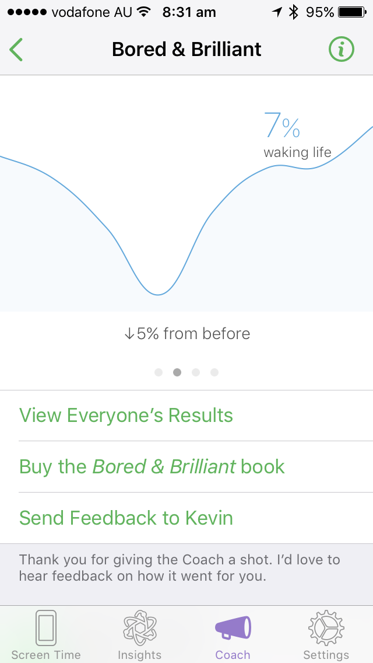Open the Insights atom icon
Viewport: 373px width, 663px height.
click(x=139, y=628)
